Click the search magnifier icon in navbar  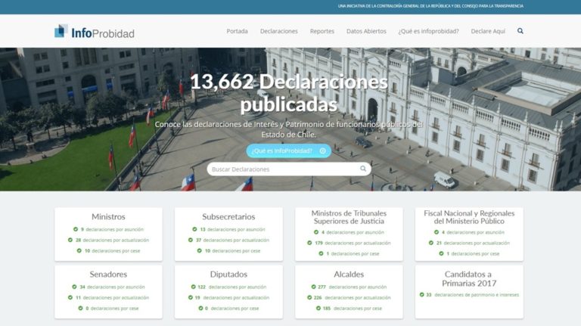[520, 31]
